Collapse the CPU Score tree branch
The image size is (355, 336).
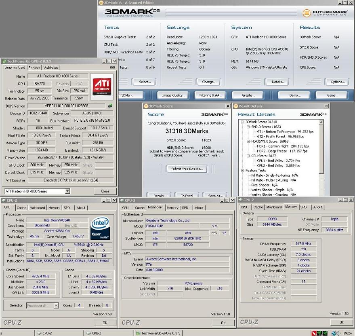pyautogui.click(x=248, y=156)
